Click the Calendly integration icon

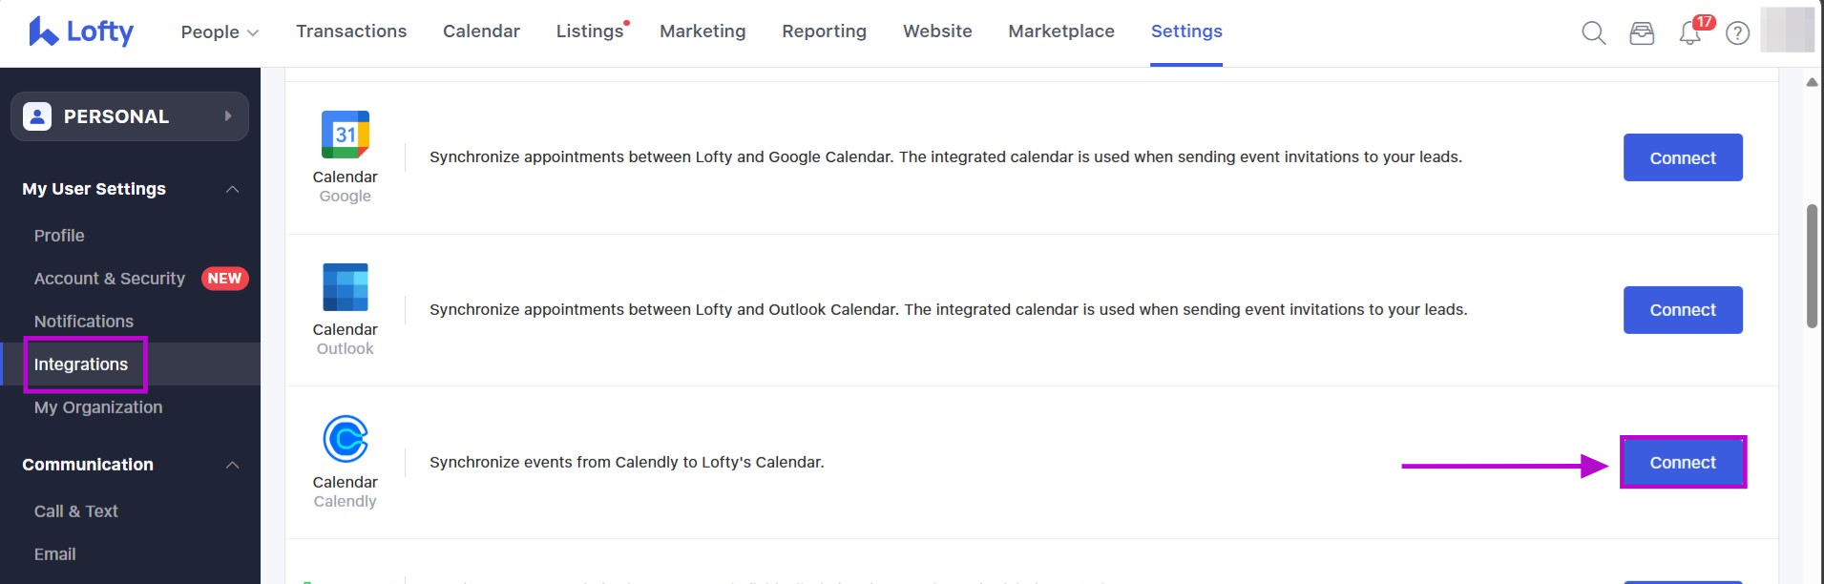coord(346,440)
